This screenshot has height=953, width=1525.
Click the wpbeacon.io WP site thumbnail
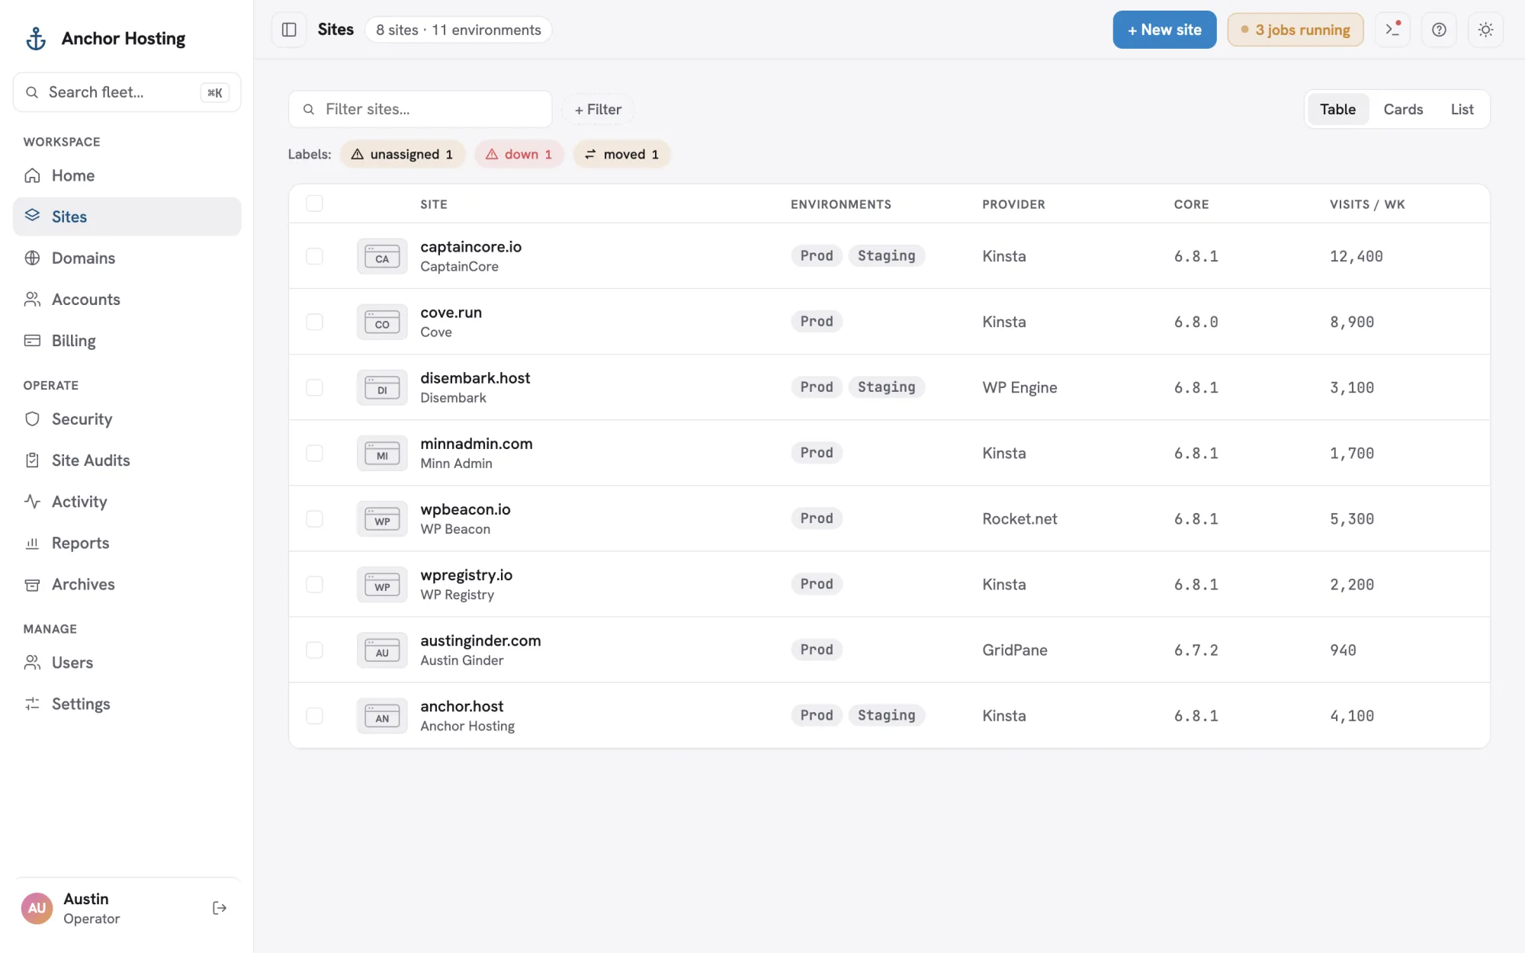(x=382, y=518)
